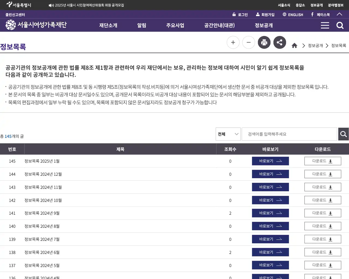Viewport: 349px width, 279px height.
Task: Zoom out using the minus icon
Action: (x=248, y=42)
